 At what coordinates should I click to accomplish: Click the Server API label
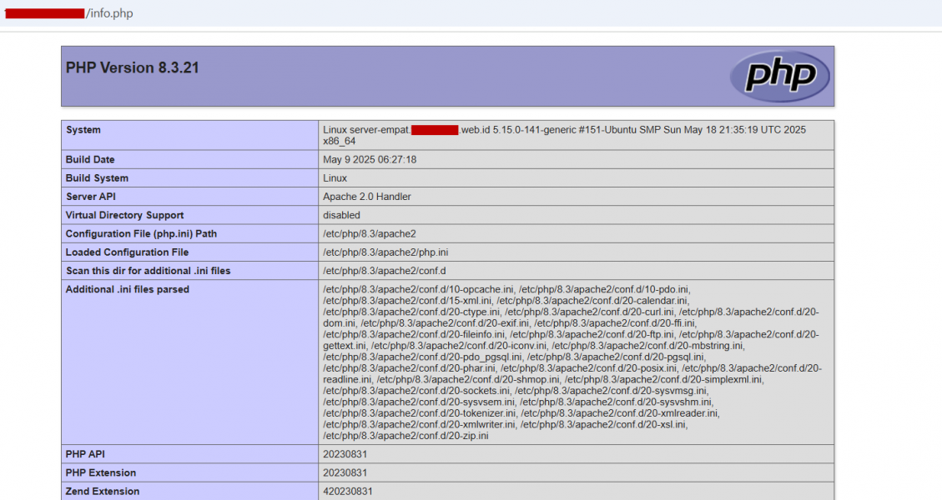[x=91, y=197]
